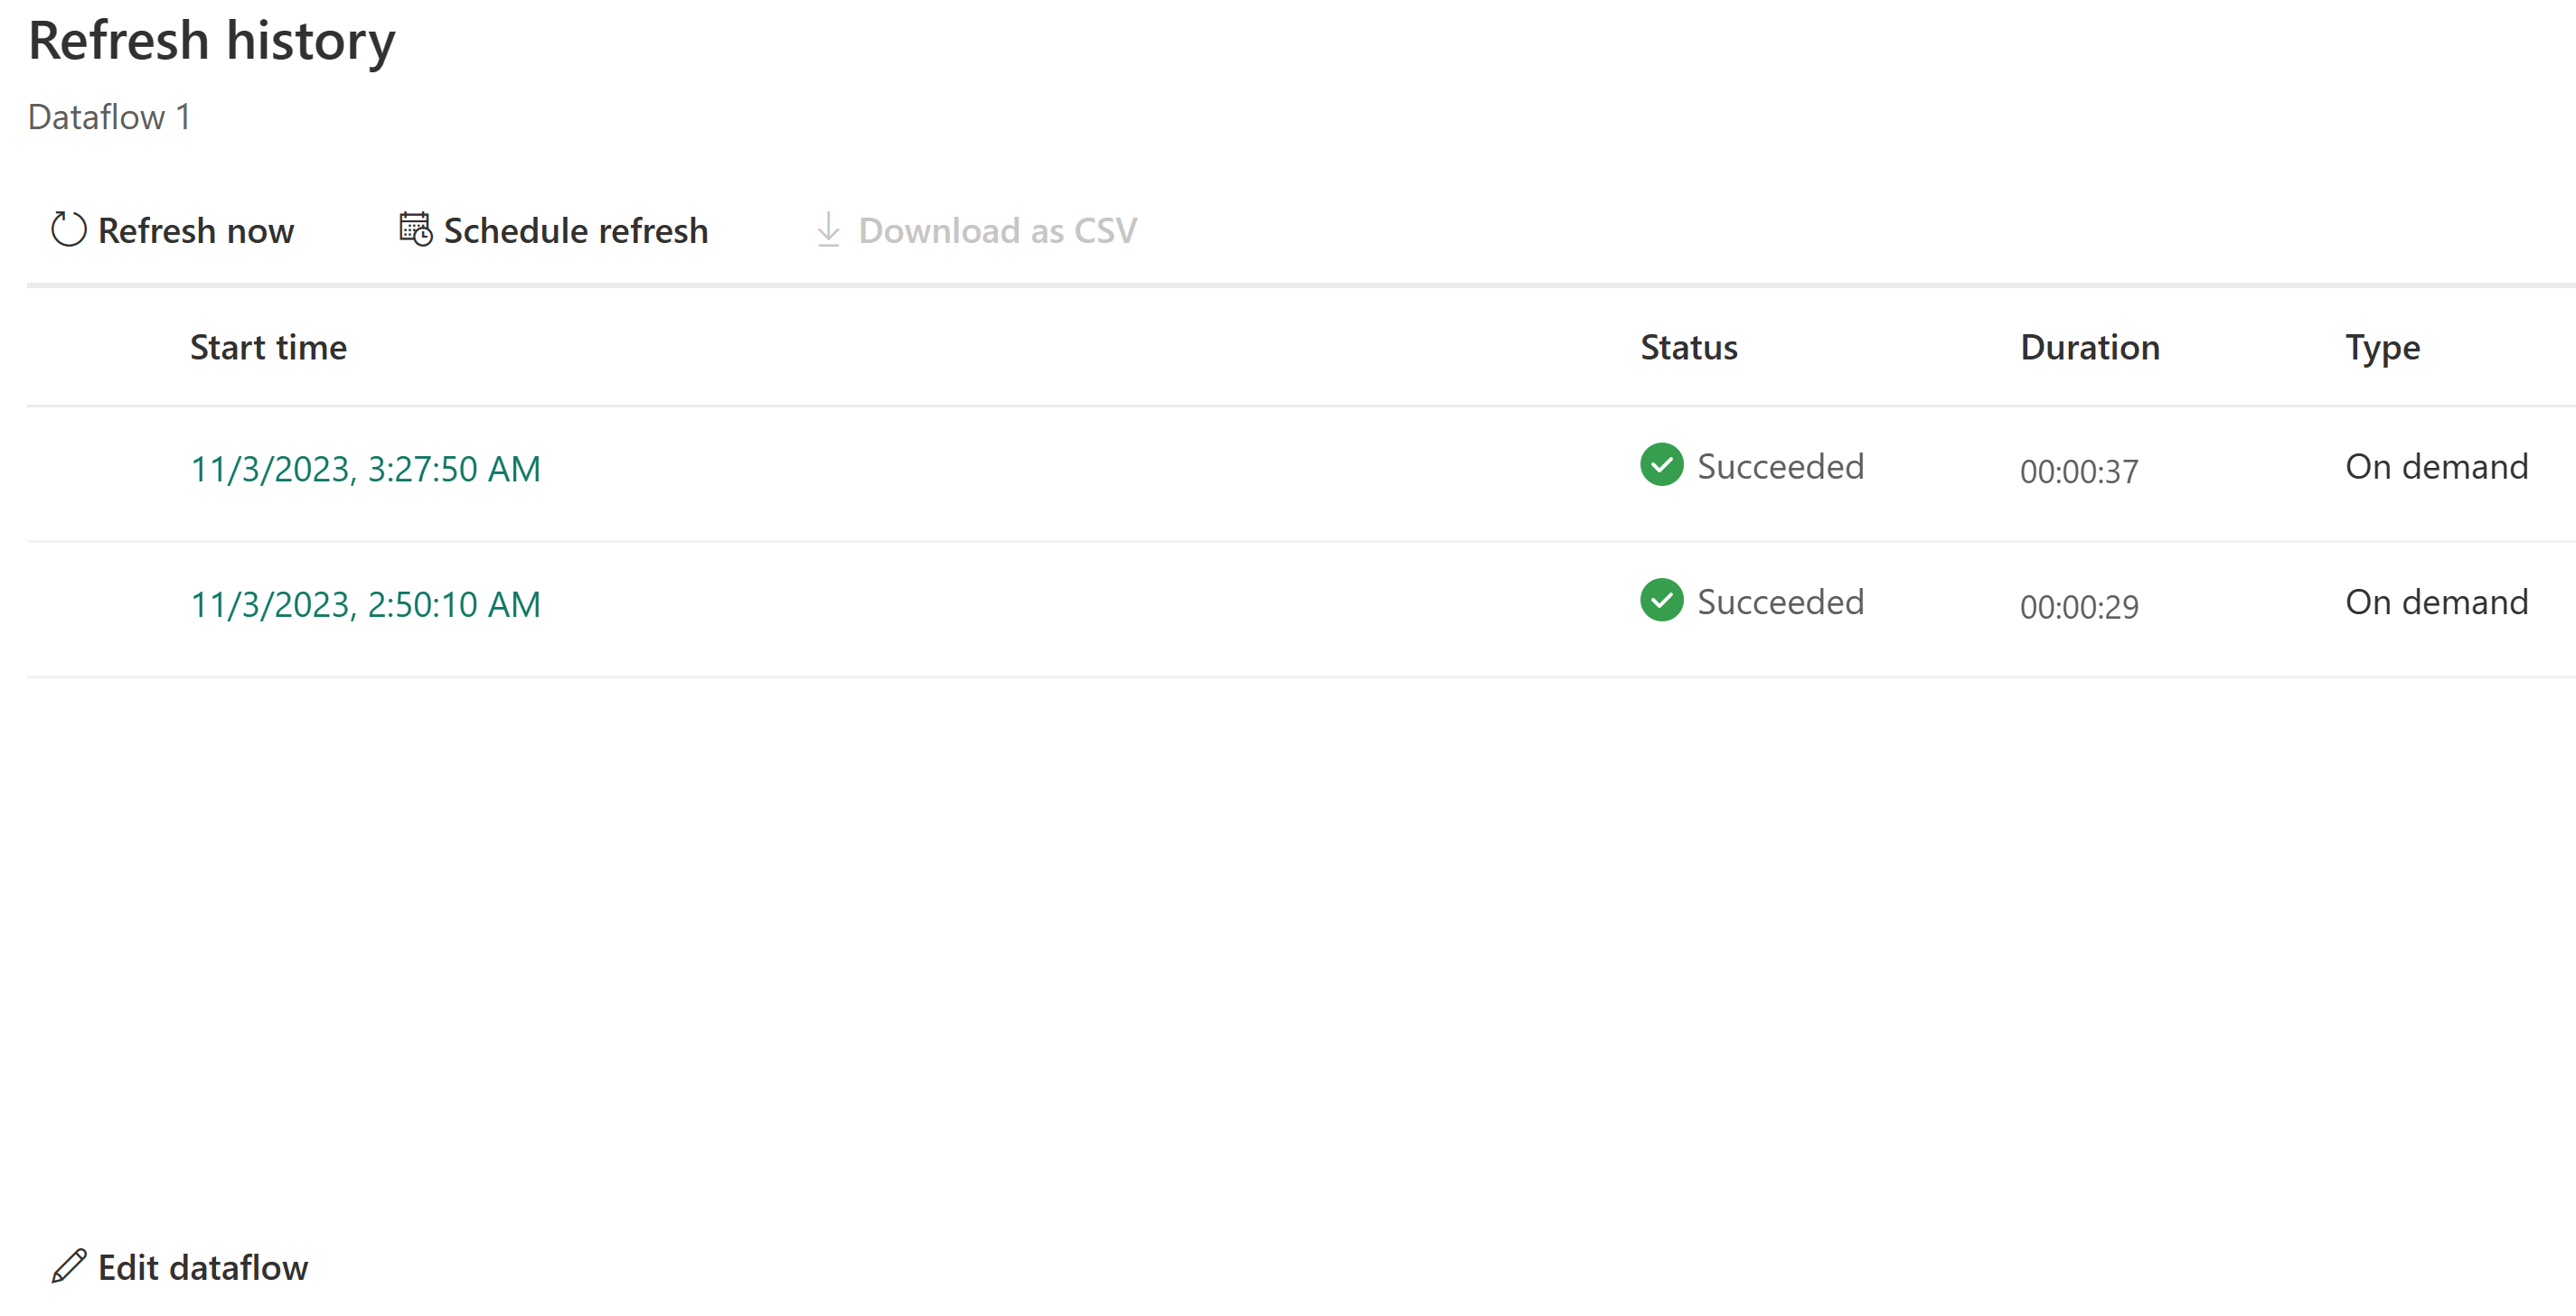
Task: Select duration 00:00:29 in second row
Action: (x=2079, y=607)
